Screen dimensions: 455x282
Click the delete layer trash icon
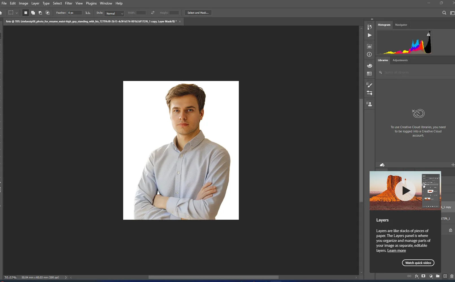coord(452,276)
